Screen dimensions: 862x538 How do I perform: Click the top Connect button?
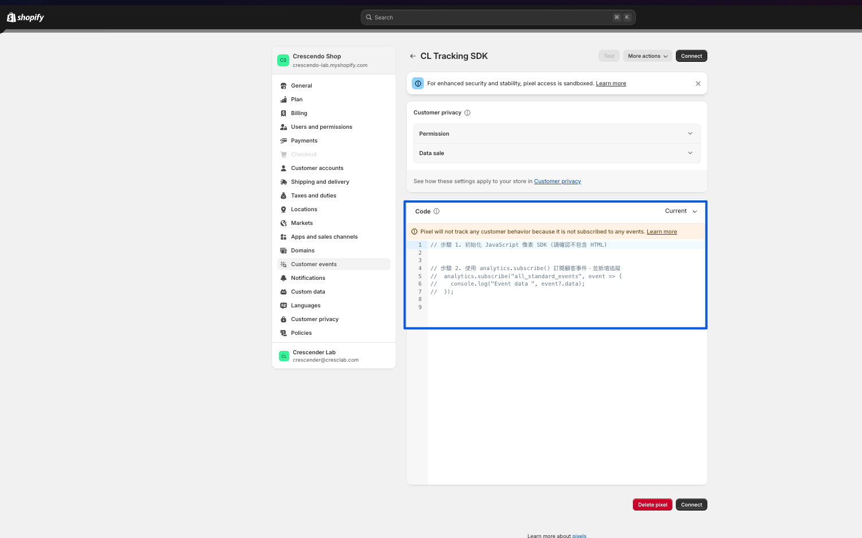[x=691, y=56]
